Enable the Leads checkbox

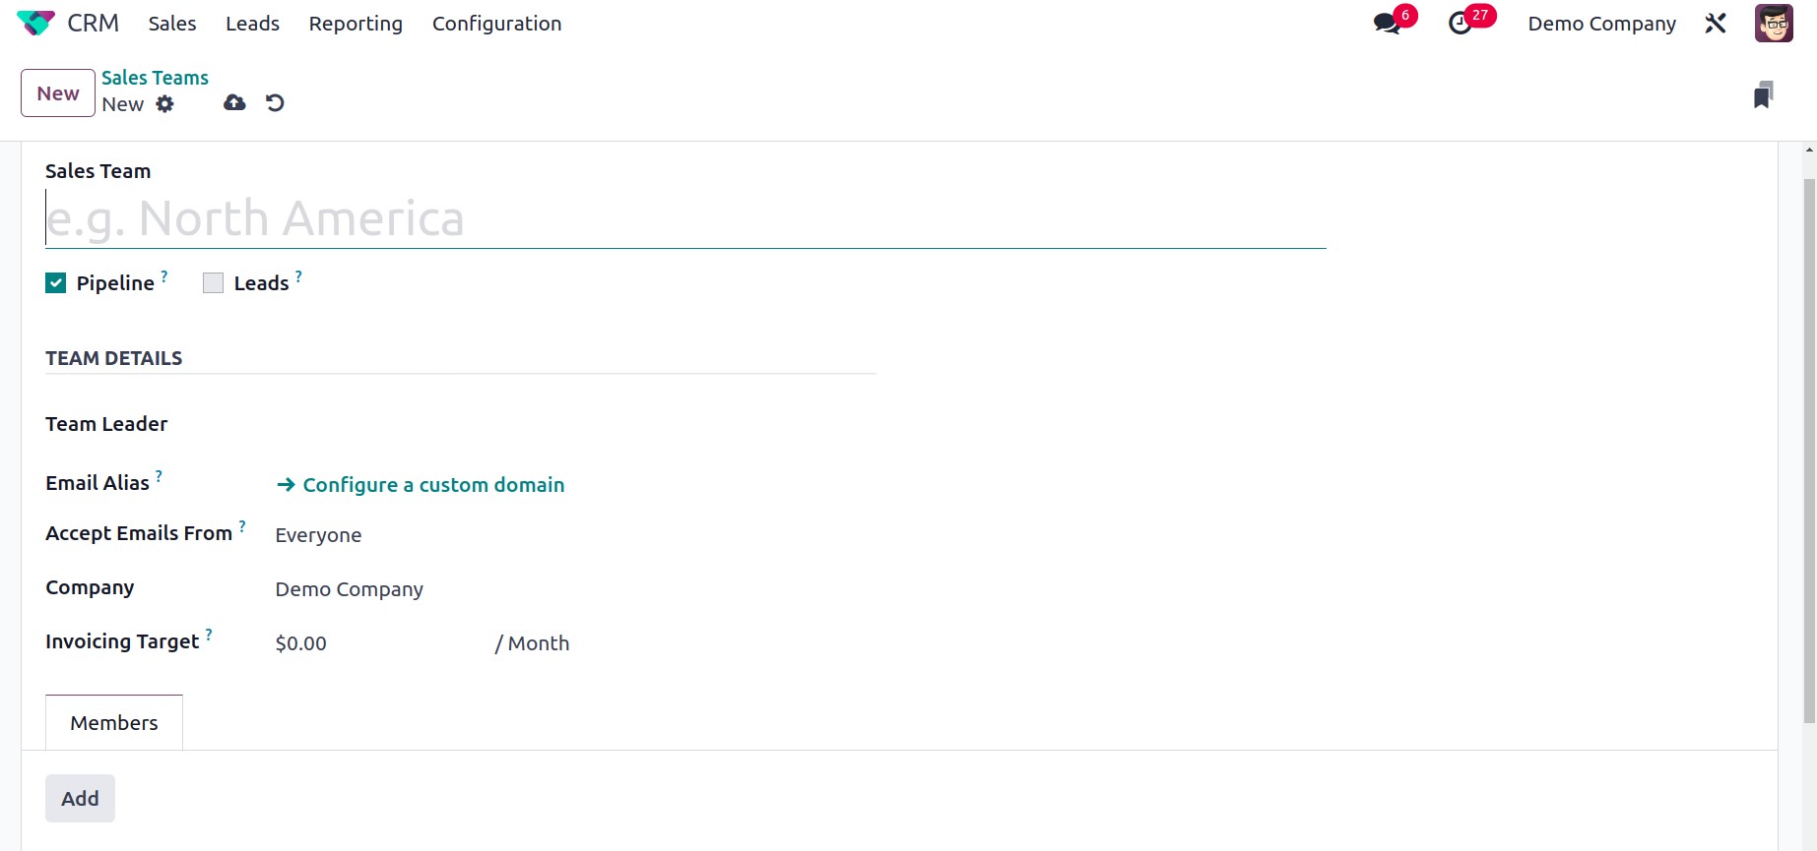pos(213,283)
